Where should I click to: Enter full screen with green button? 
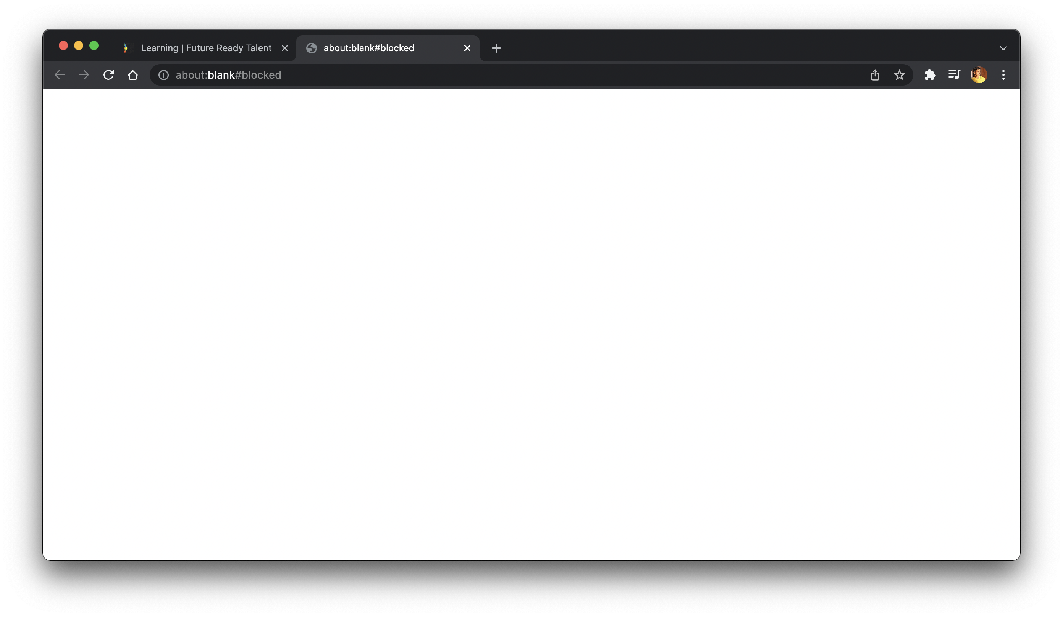tap(94, 45)
